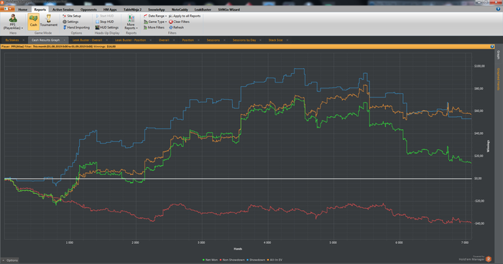
Task: Toggle All-In EV line in legend
Action: pyautogui.click(x=274, y=260)
